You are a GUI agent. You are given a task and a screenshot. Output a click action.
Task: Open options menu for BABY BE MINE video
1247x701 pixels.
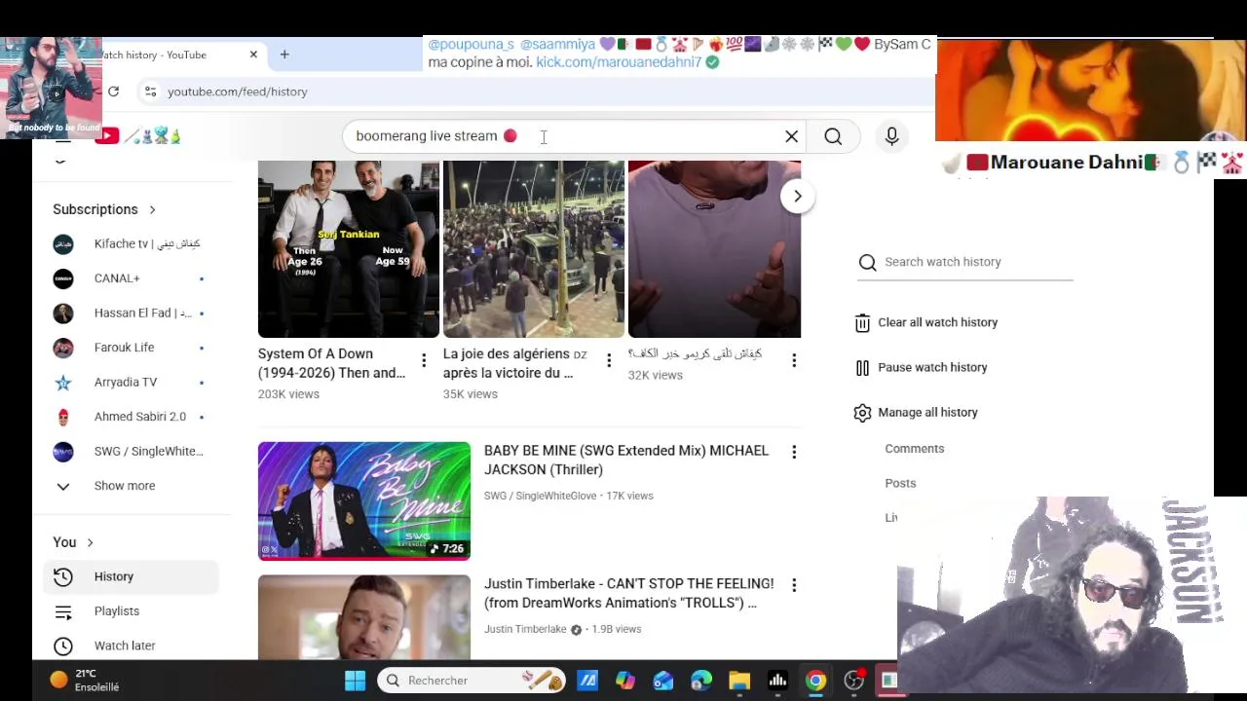(x=794, y=452)
